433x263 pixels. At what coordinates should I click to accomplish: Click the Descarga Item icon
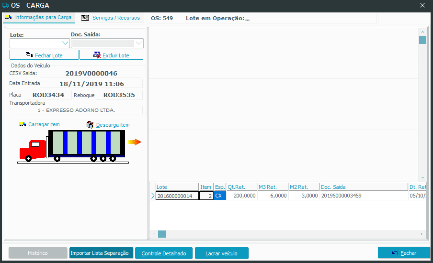[90, 125]
